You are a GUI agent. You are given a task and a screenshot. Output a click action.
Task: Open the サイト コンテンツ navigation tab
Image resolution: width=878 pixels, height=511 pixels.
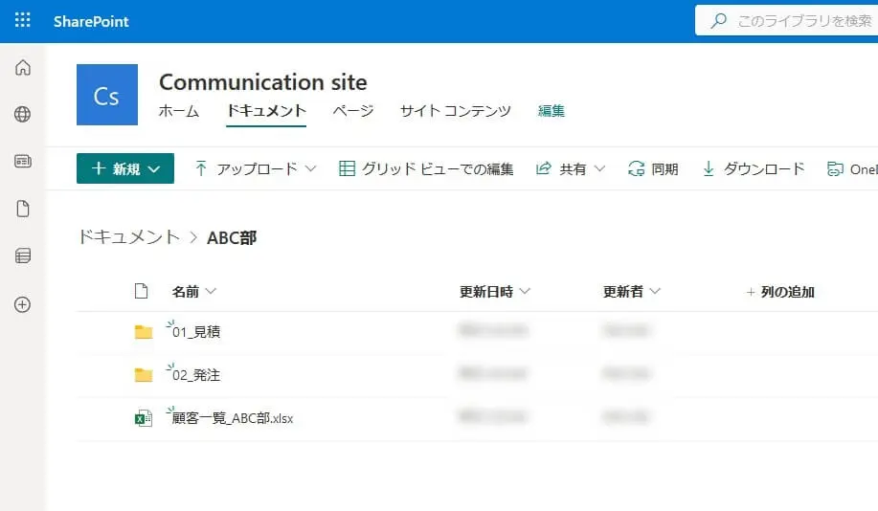coord(455,111)
